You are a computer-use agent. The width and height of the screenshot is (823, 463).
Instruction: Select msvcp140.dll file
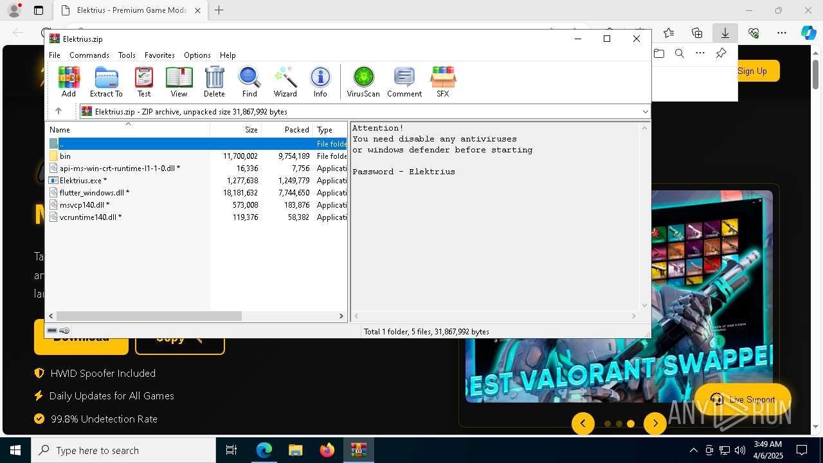click(196, 205)
